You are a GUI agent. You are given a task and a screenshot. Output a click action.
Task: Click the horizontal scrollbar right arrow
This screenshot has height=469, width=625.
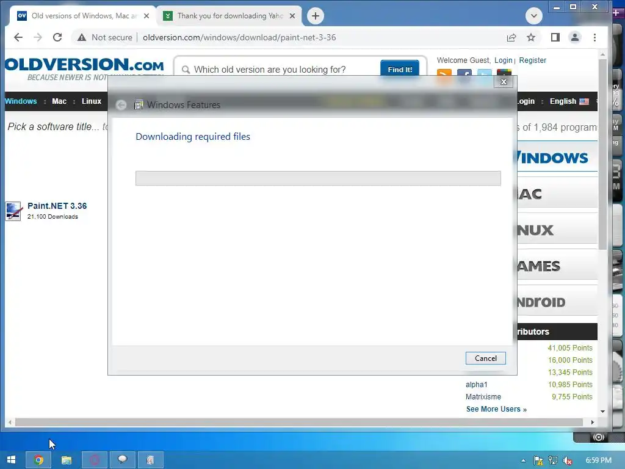[592, 422]
